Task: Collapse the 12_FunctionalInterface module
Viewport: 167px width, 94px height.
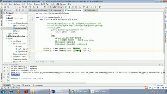Action: click(4, 36)
